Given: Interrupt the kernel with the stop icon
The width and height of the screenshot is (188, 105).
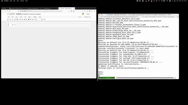Looking at the screenshot, I should click(29, 20).
